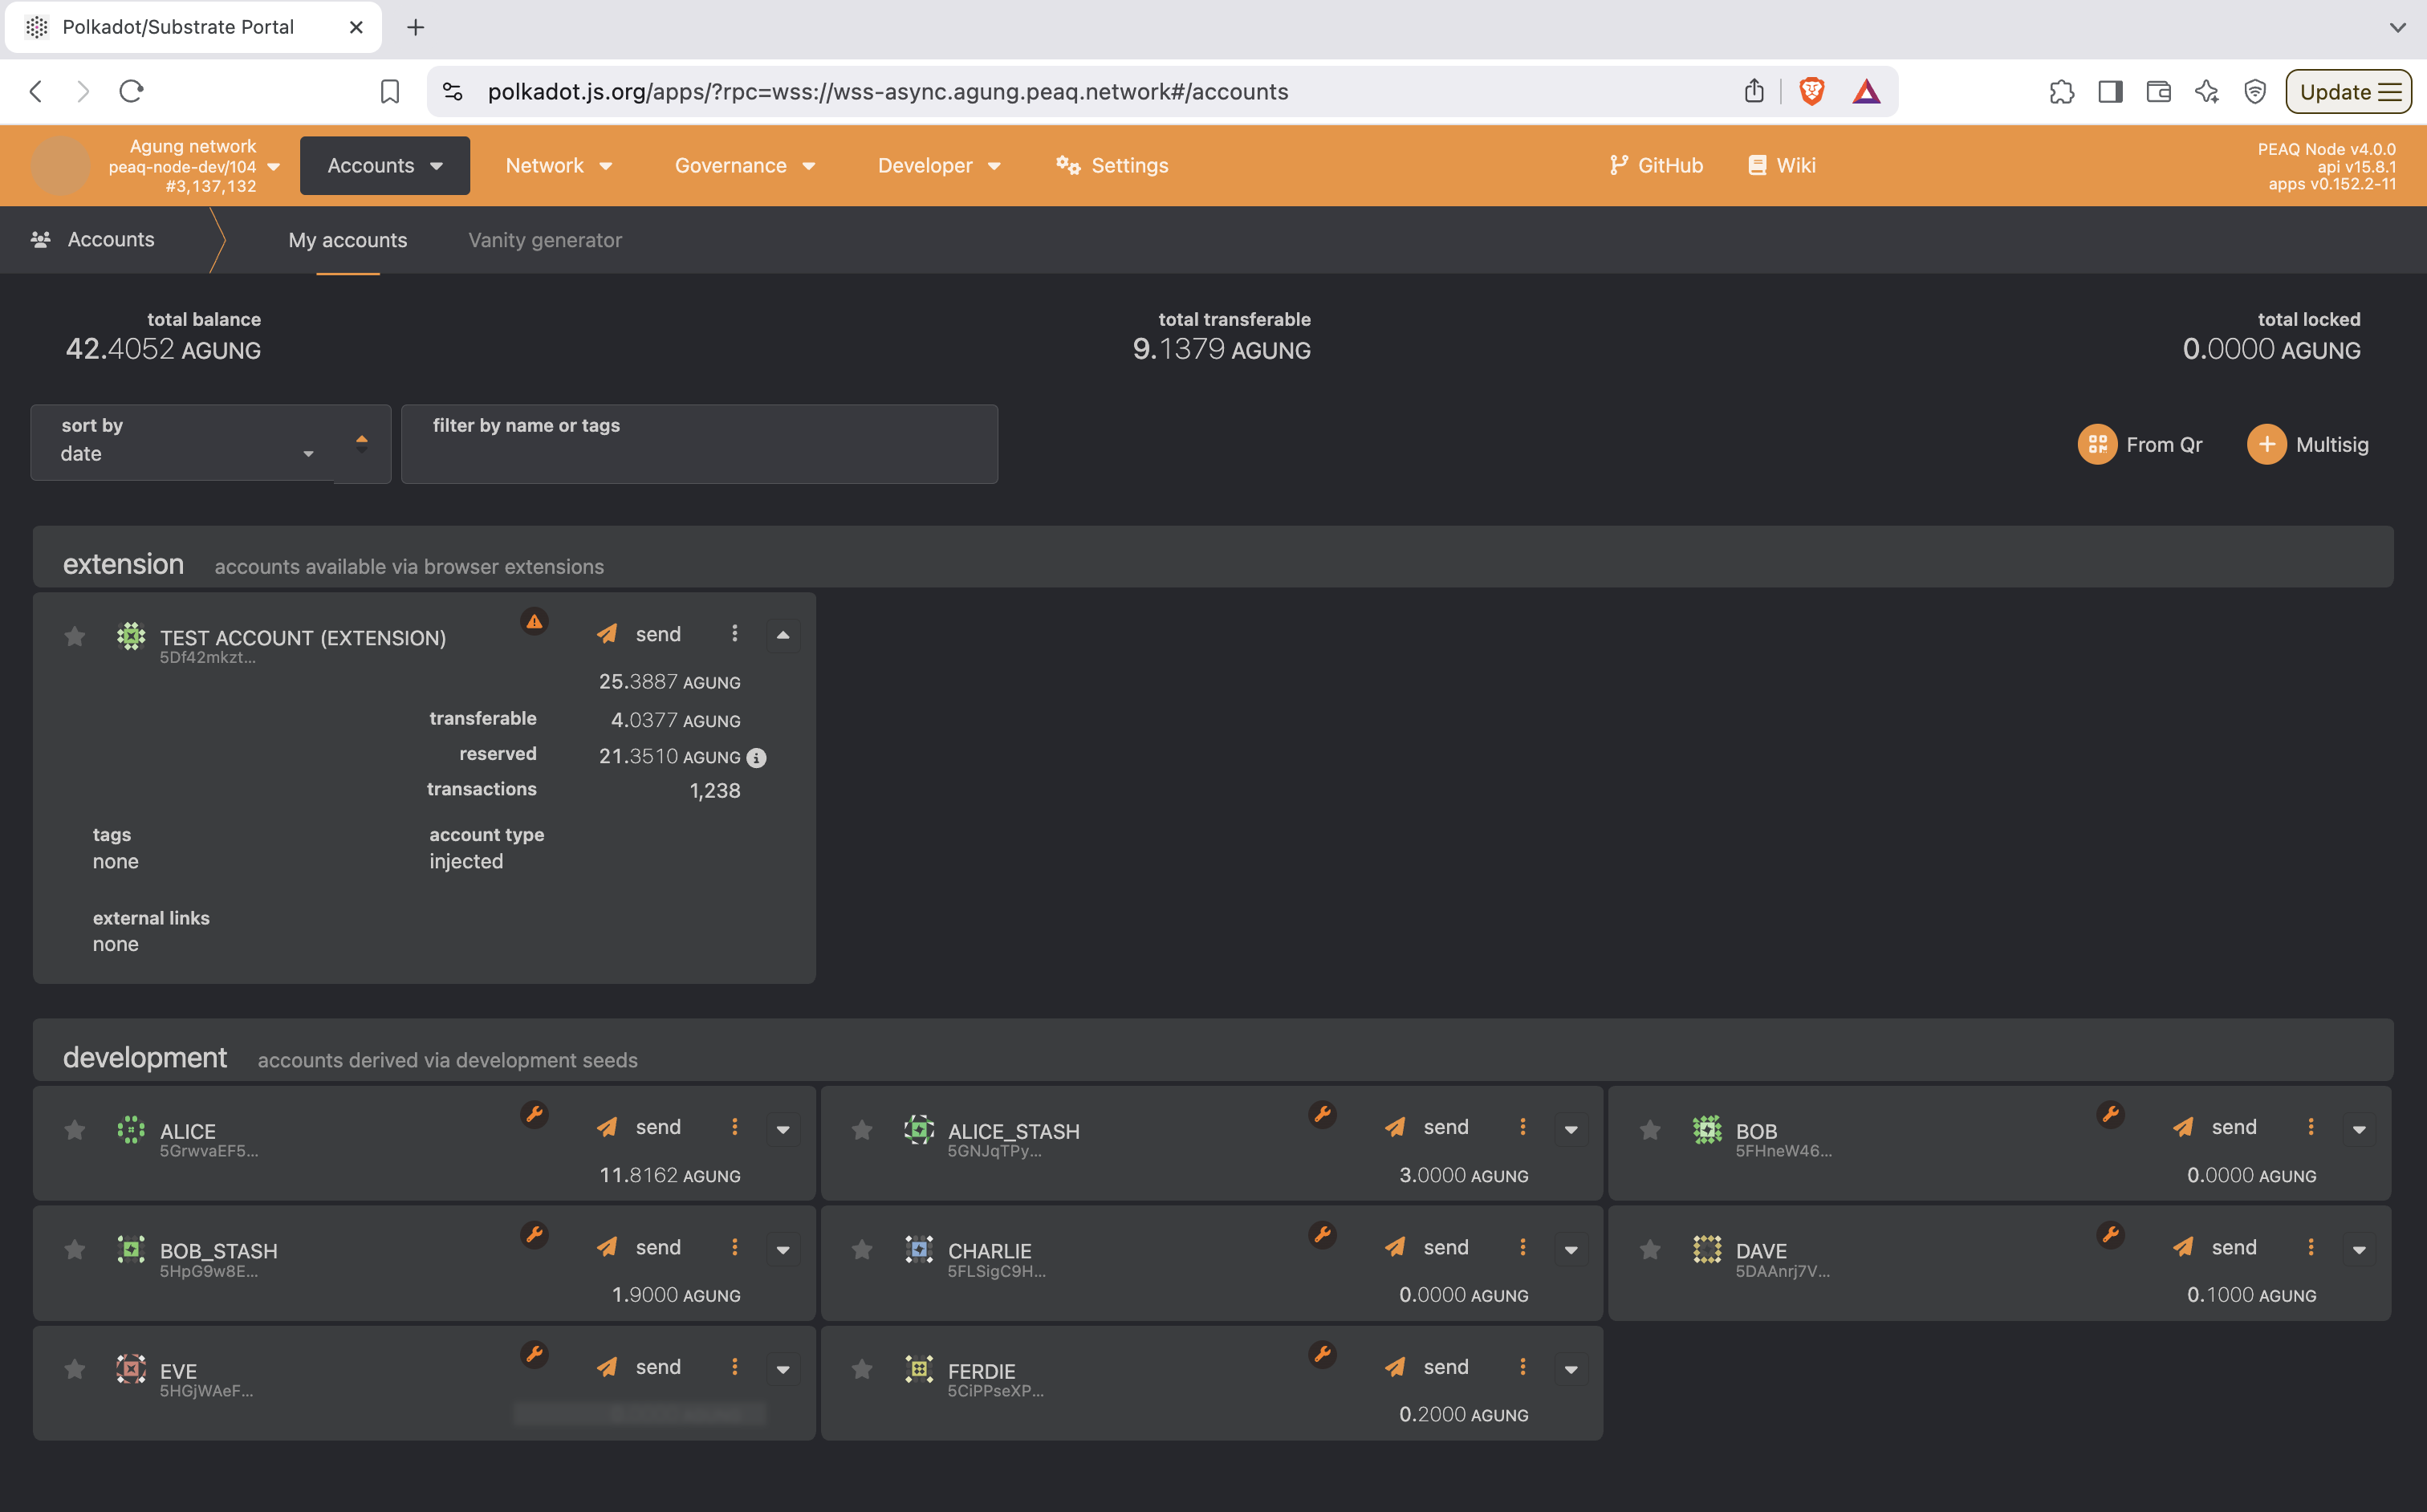
Task: Expand ALICE_STASH account details
Action: coord(1570,1129)
